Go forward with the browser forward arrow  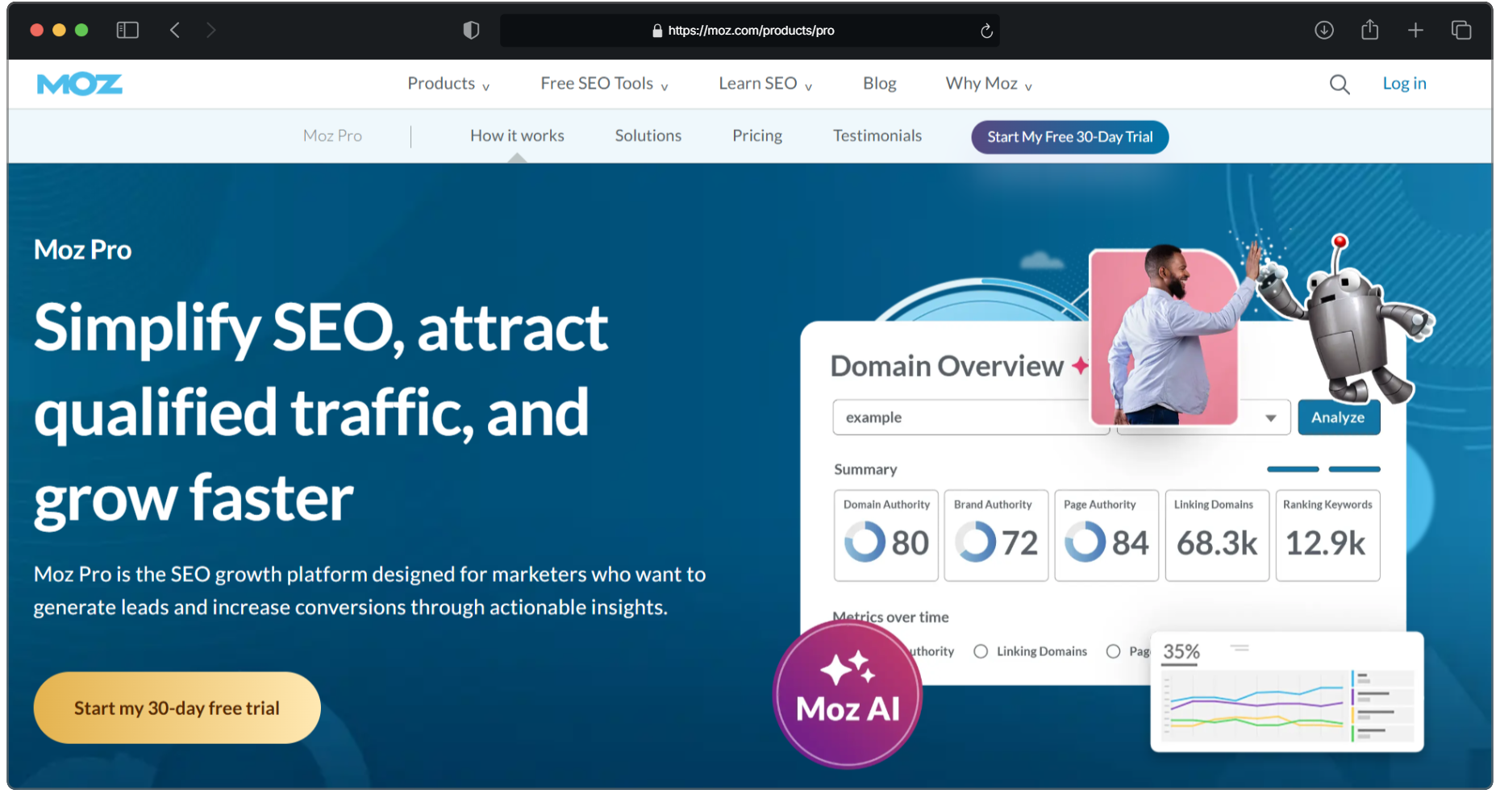tap(211, 31)
